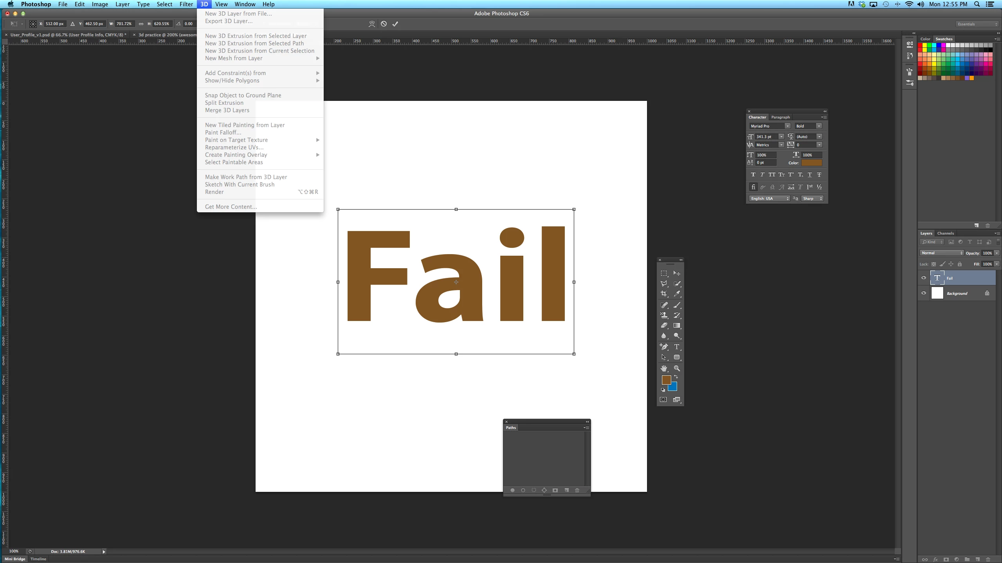Select the Crop tool
The width and height of the screenshot is (1002, 563).
(664, 294)
